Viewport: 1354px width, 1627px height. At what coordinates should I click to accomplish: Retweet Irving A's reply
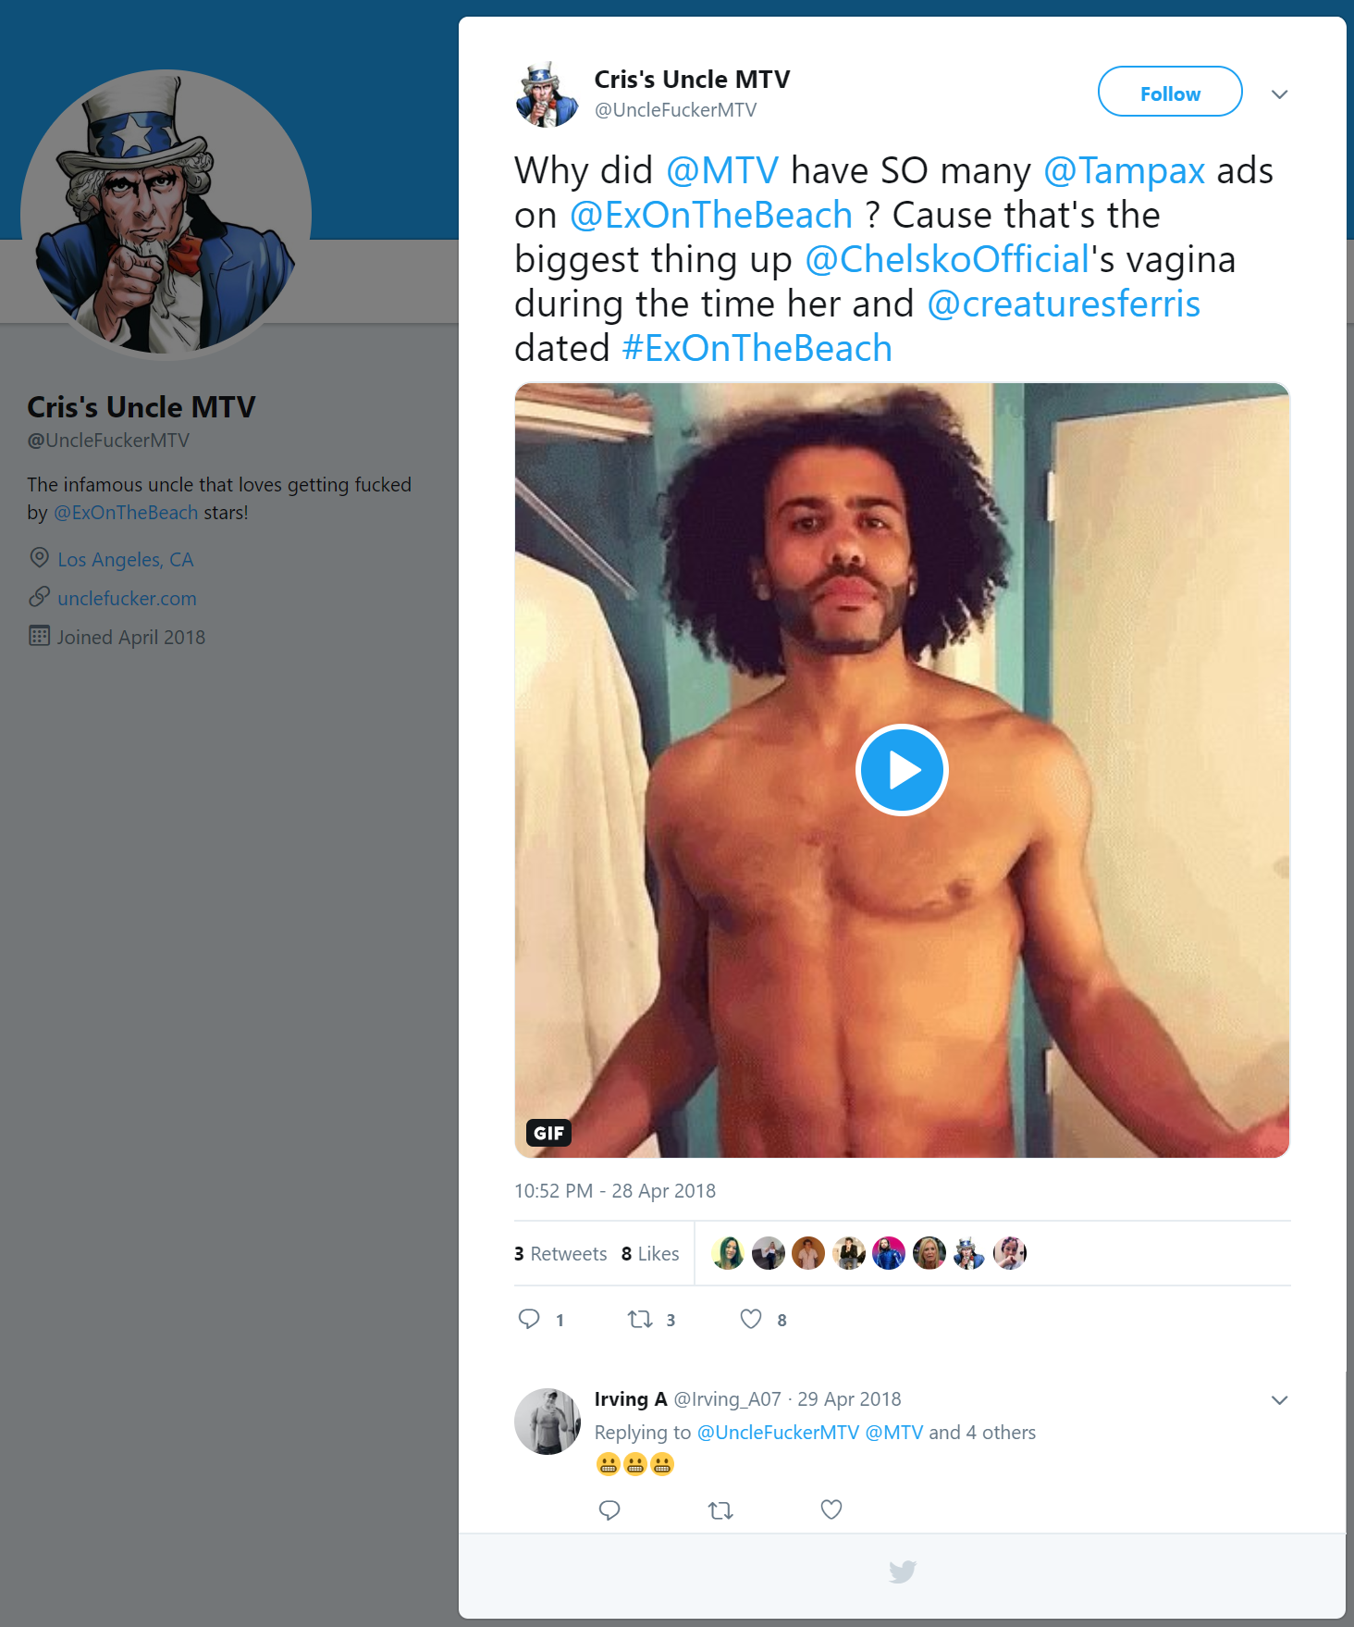pyautogui.click(x=720, y=1510)
